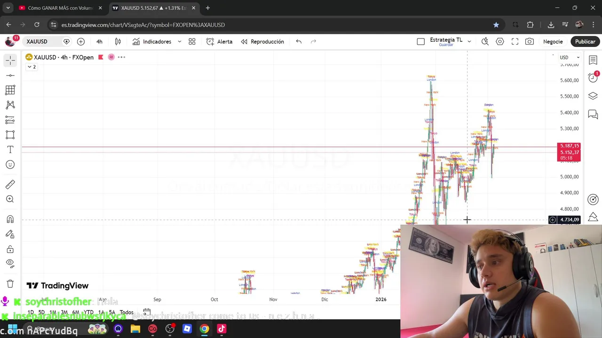Open the 4h interval selector
The width and height of the screenshot is (602, 338).
99,41
